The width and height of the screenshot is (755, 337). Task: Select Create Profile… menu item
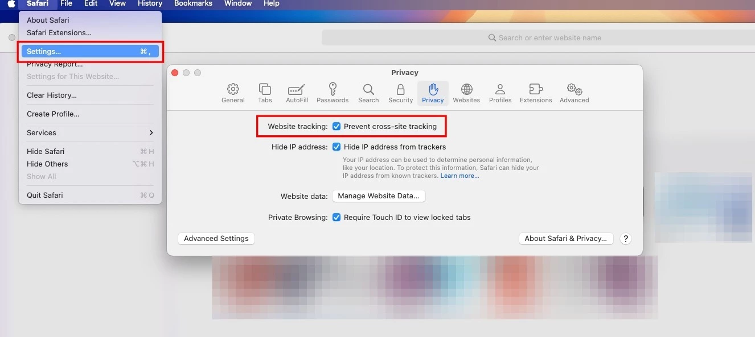pyautogui.click(x=91, y=114)
